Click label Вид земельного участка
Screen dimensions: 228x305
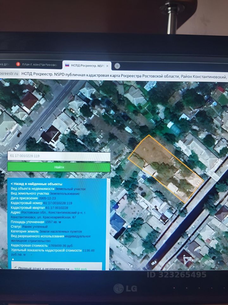pos(30,193)
